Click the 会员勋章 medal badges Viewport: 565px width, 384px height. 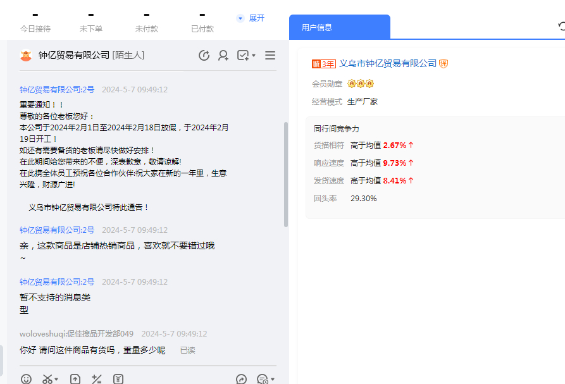pyautogui.click(x=361, y=84)
